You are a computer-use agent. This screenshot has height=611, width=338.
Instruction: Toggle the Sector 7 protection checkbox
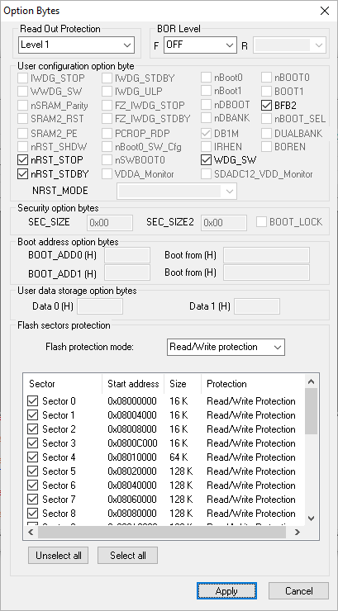pos(33,500)
